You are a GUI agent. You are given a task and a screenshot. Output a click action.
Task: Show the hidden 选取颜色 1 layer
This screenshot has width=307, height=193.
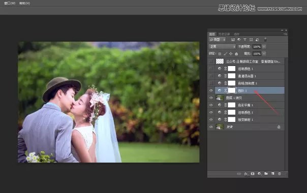(x=211, y=69)
